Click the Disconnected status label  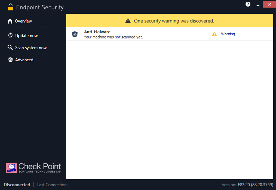[x=17, y=185]
